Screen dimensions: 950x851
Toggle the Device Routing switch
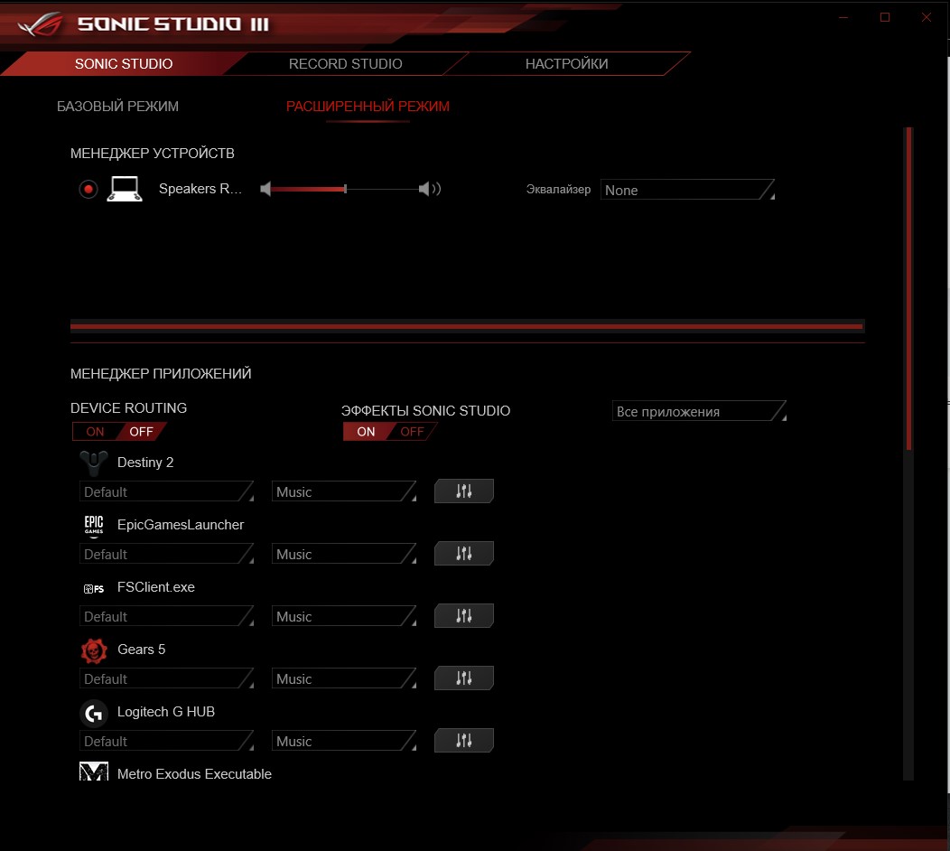119,431
